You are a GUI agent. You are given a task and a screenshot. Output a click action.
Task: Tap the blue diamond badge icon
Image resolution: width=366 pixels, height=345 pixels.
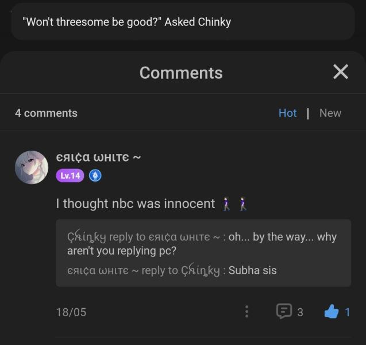pyautogui.click(x=95, y=176)
